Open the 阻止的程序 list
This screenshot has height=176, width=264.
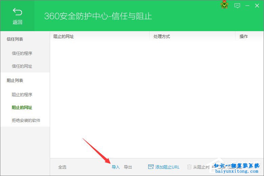(22, 95)
